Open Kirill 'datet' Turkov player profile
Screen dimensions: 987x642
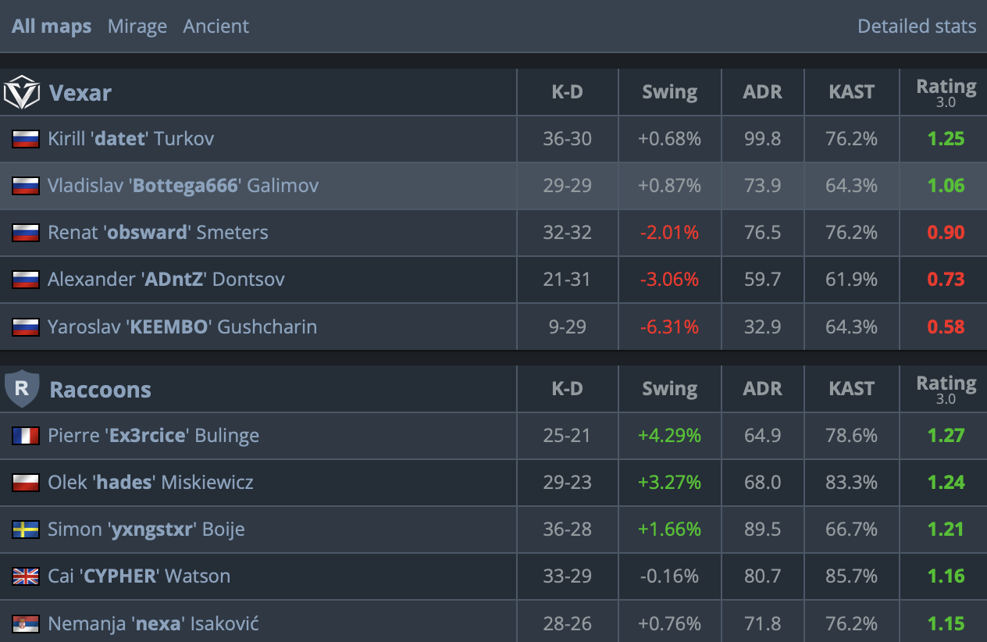[x=131, y=139]
